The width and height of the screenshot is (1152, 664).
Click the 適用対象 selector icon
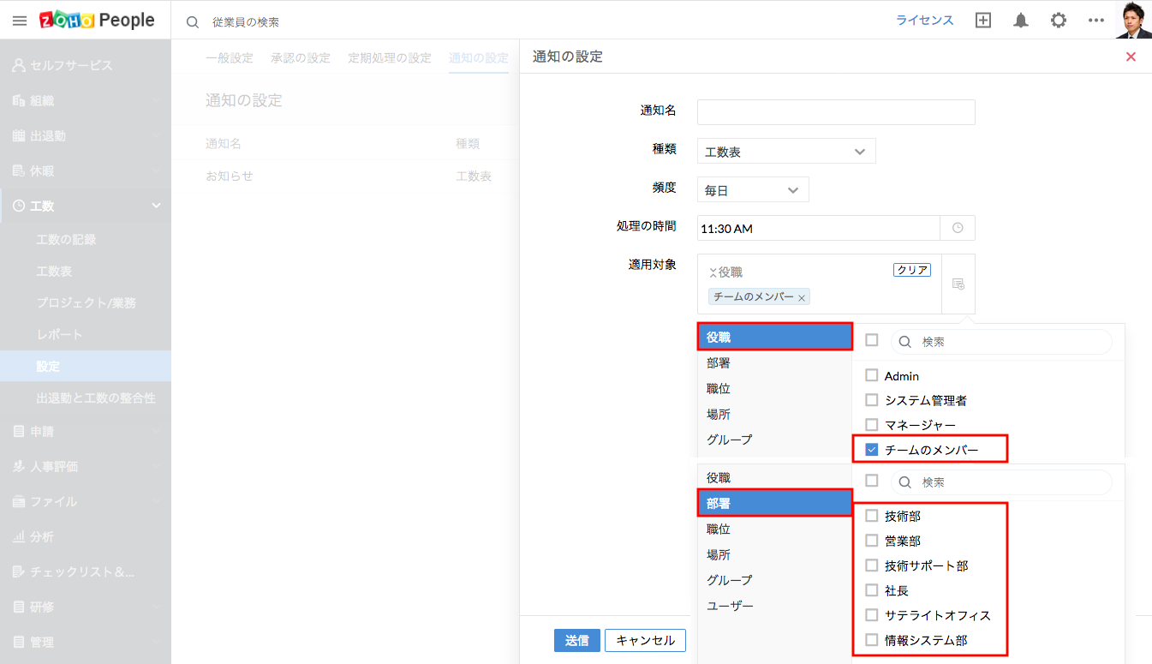pos(958,284)
